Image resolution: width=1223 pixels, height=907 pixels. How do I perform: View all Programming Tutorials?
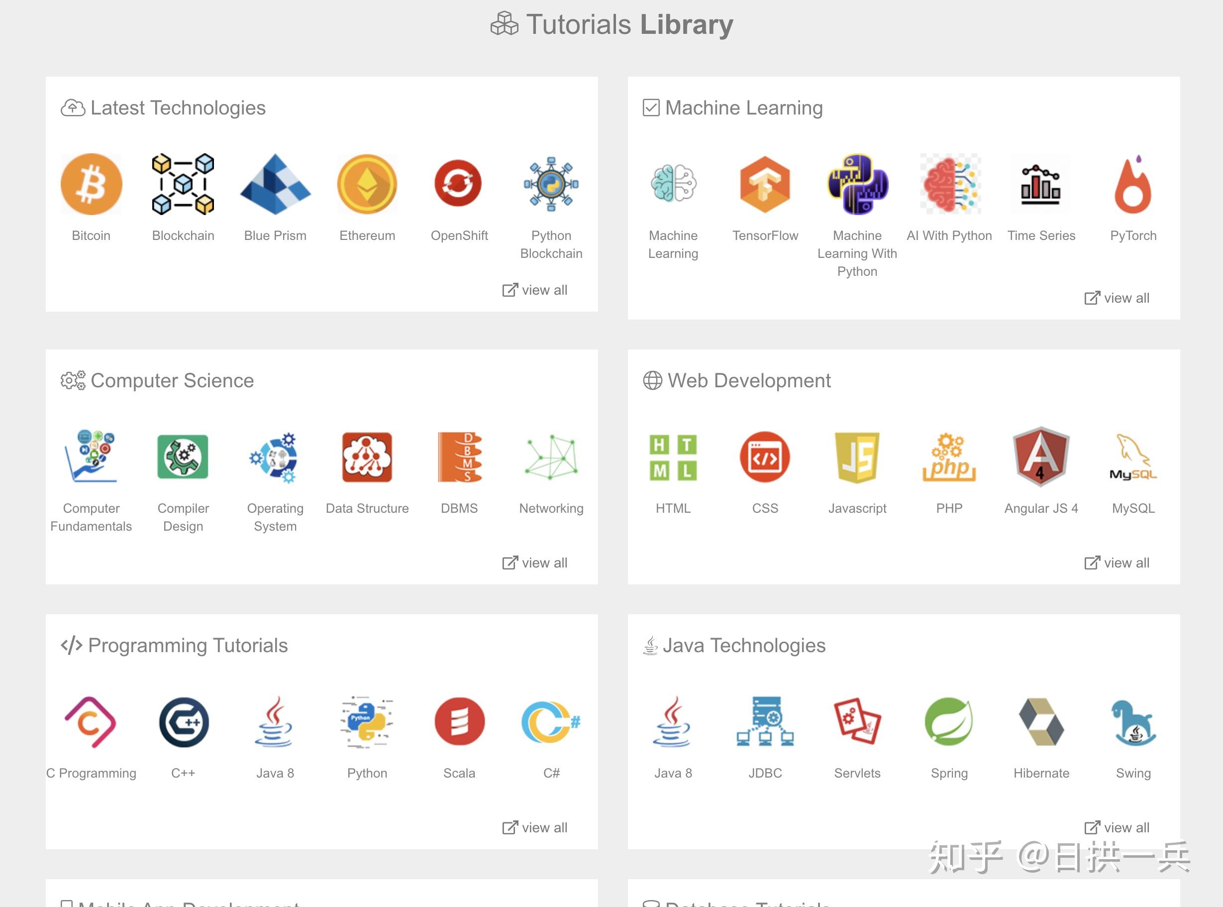coord(535,827)
